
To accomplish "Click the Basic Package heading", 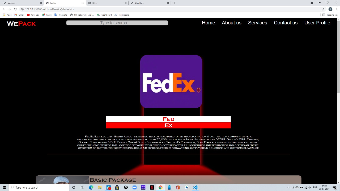I will click(x=113, y=180).
